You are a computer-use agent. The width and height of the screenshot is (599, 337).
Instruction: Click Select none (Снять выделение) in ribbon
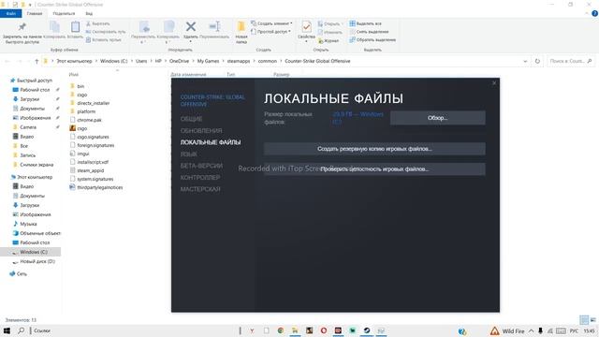tap(369, 32)
